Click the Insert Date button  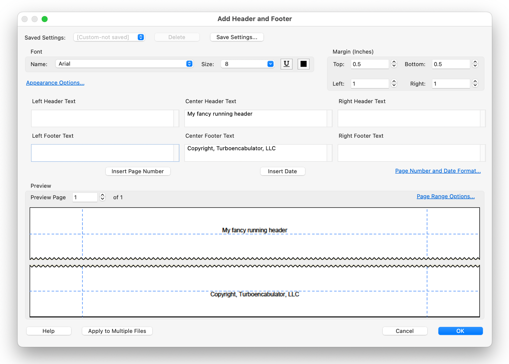(x=283, y=171)
